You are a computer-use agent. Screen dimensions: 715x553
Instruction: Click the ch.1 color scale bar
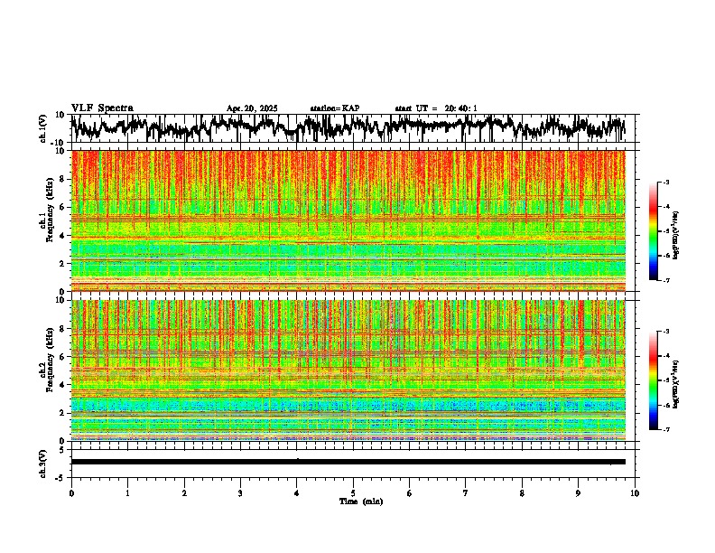click(x=654, y=231)
